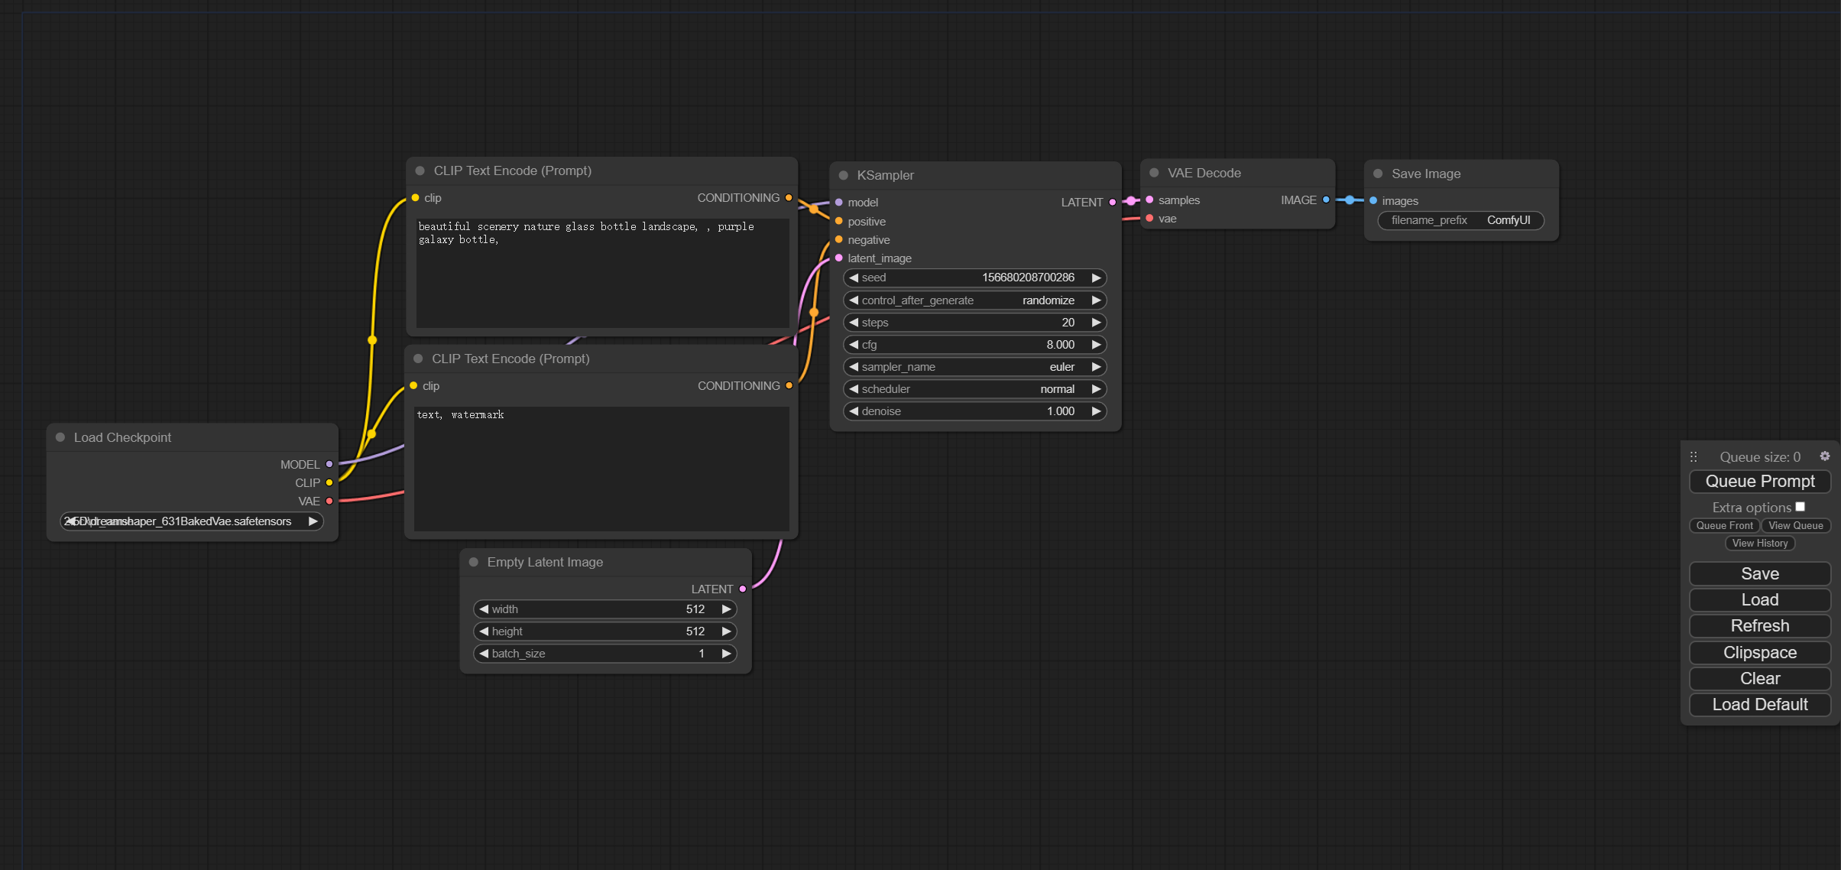Click the LATENT output slot on KSampler
1841x870 pixels.
pos(1112,203)
